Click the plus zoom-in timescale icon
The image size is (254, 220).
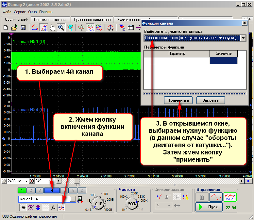click(x=32, y=181)
